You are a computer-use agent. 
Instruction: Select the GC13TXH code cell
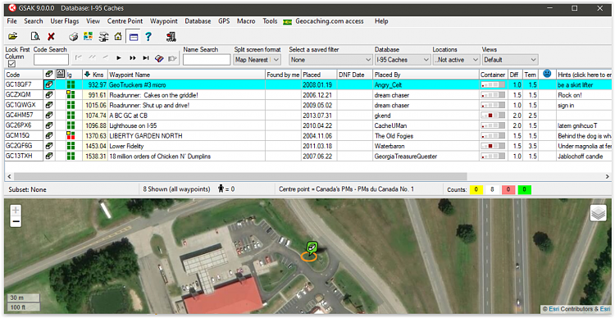click(x=24, y=156)
